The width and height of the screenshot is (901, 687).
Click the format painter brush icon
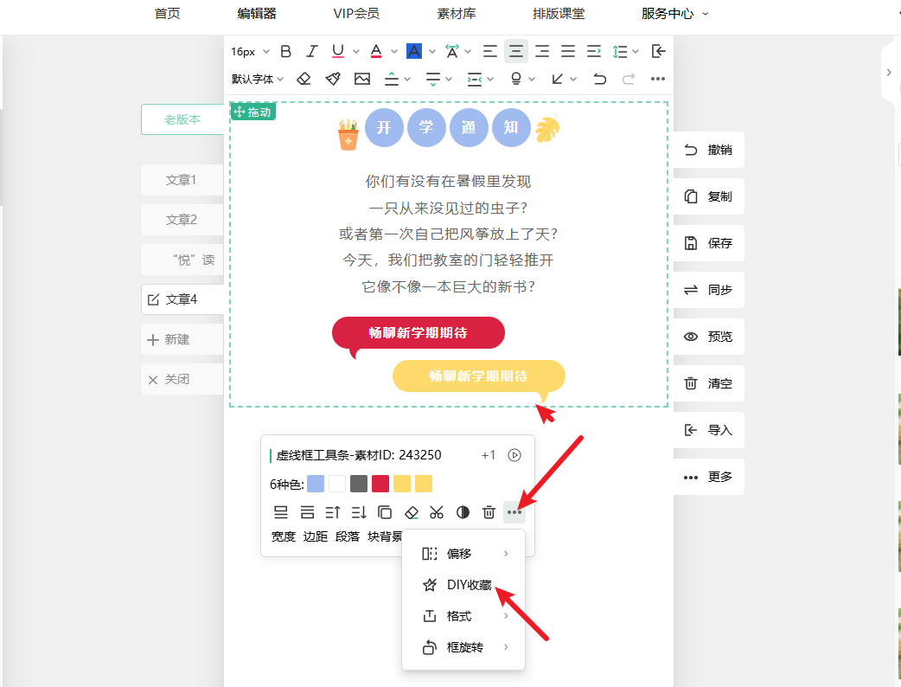333,79
